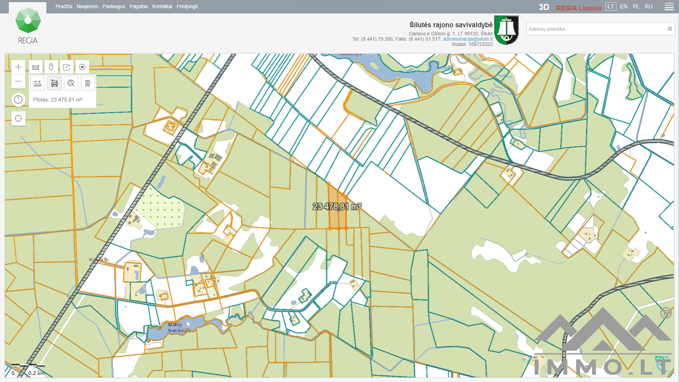Click the locate my position crosshair
The height and width of the screenshot is (382, 679).
[x=18, y=118]
